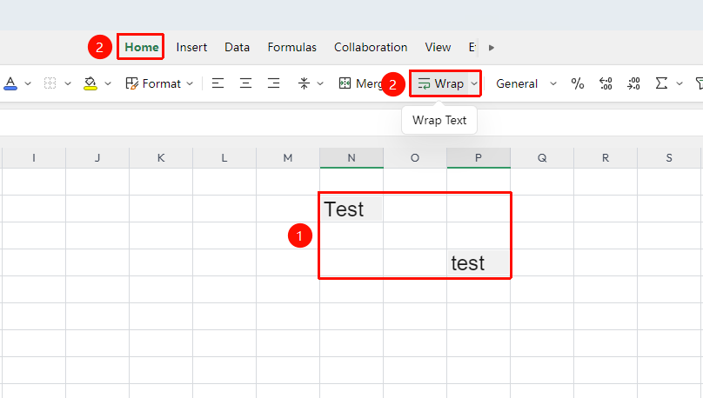
Task: Toggle Wrap Text for selected cells
Action: (x=441, y=83)
